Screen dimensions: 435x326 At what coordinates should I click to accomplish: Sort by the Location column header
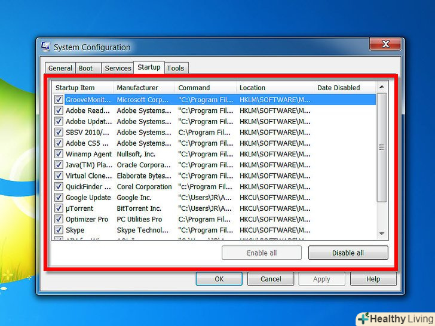click(275, 88)
